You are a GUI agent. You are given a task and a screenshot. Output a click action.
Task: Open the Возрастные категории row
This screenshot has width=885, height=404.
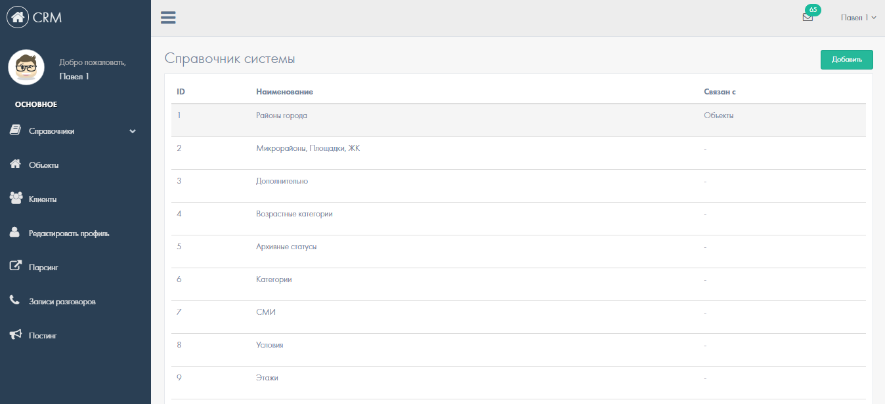click(294, 214)
